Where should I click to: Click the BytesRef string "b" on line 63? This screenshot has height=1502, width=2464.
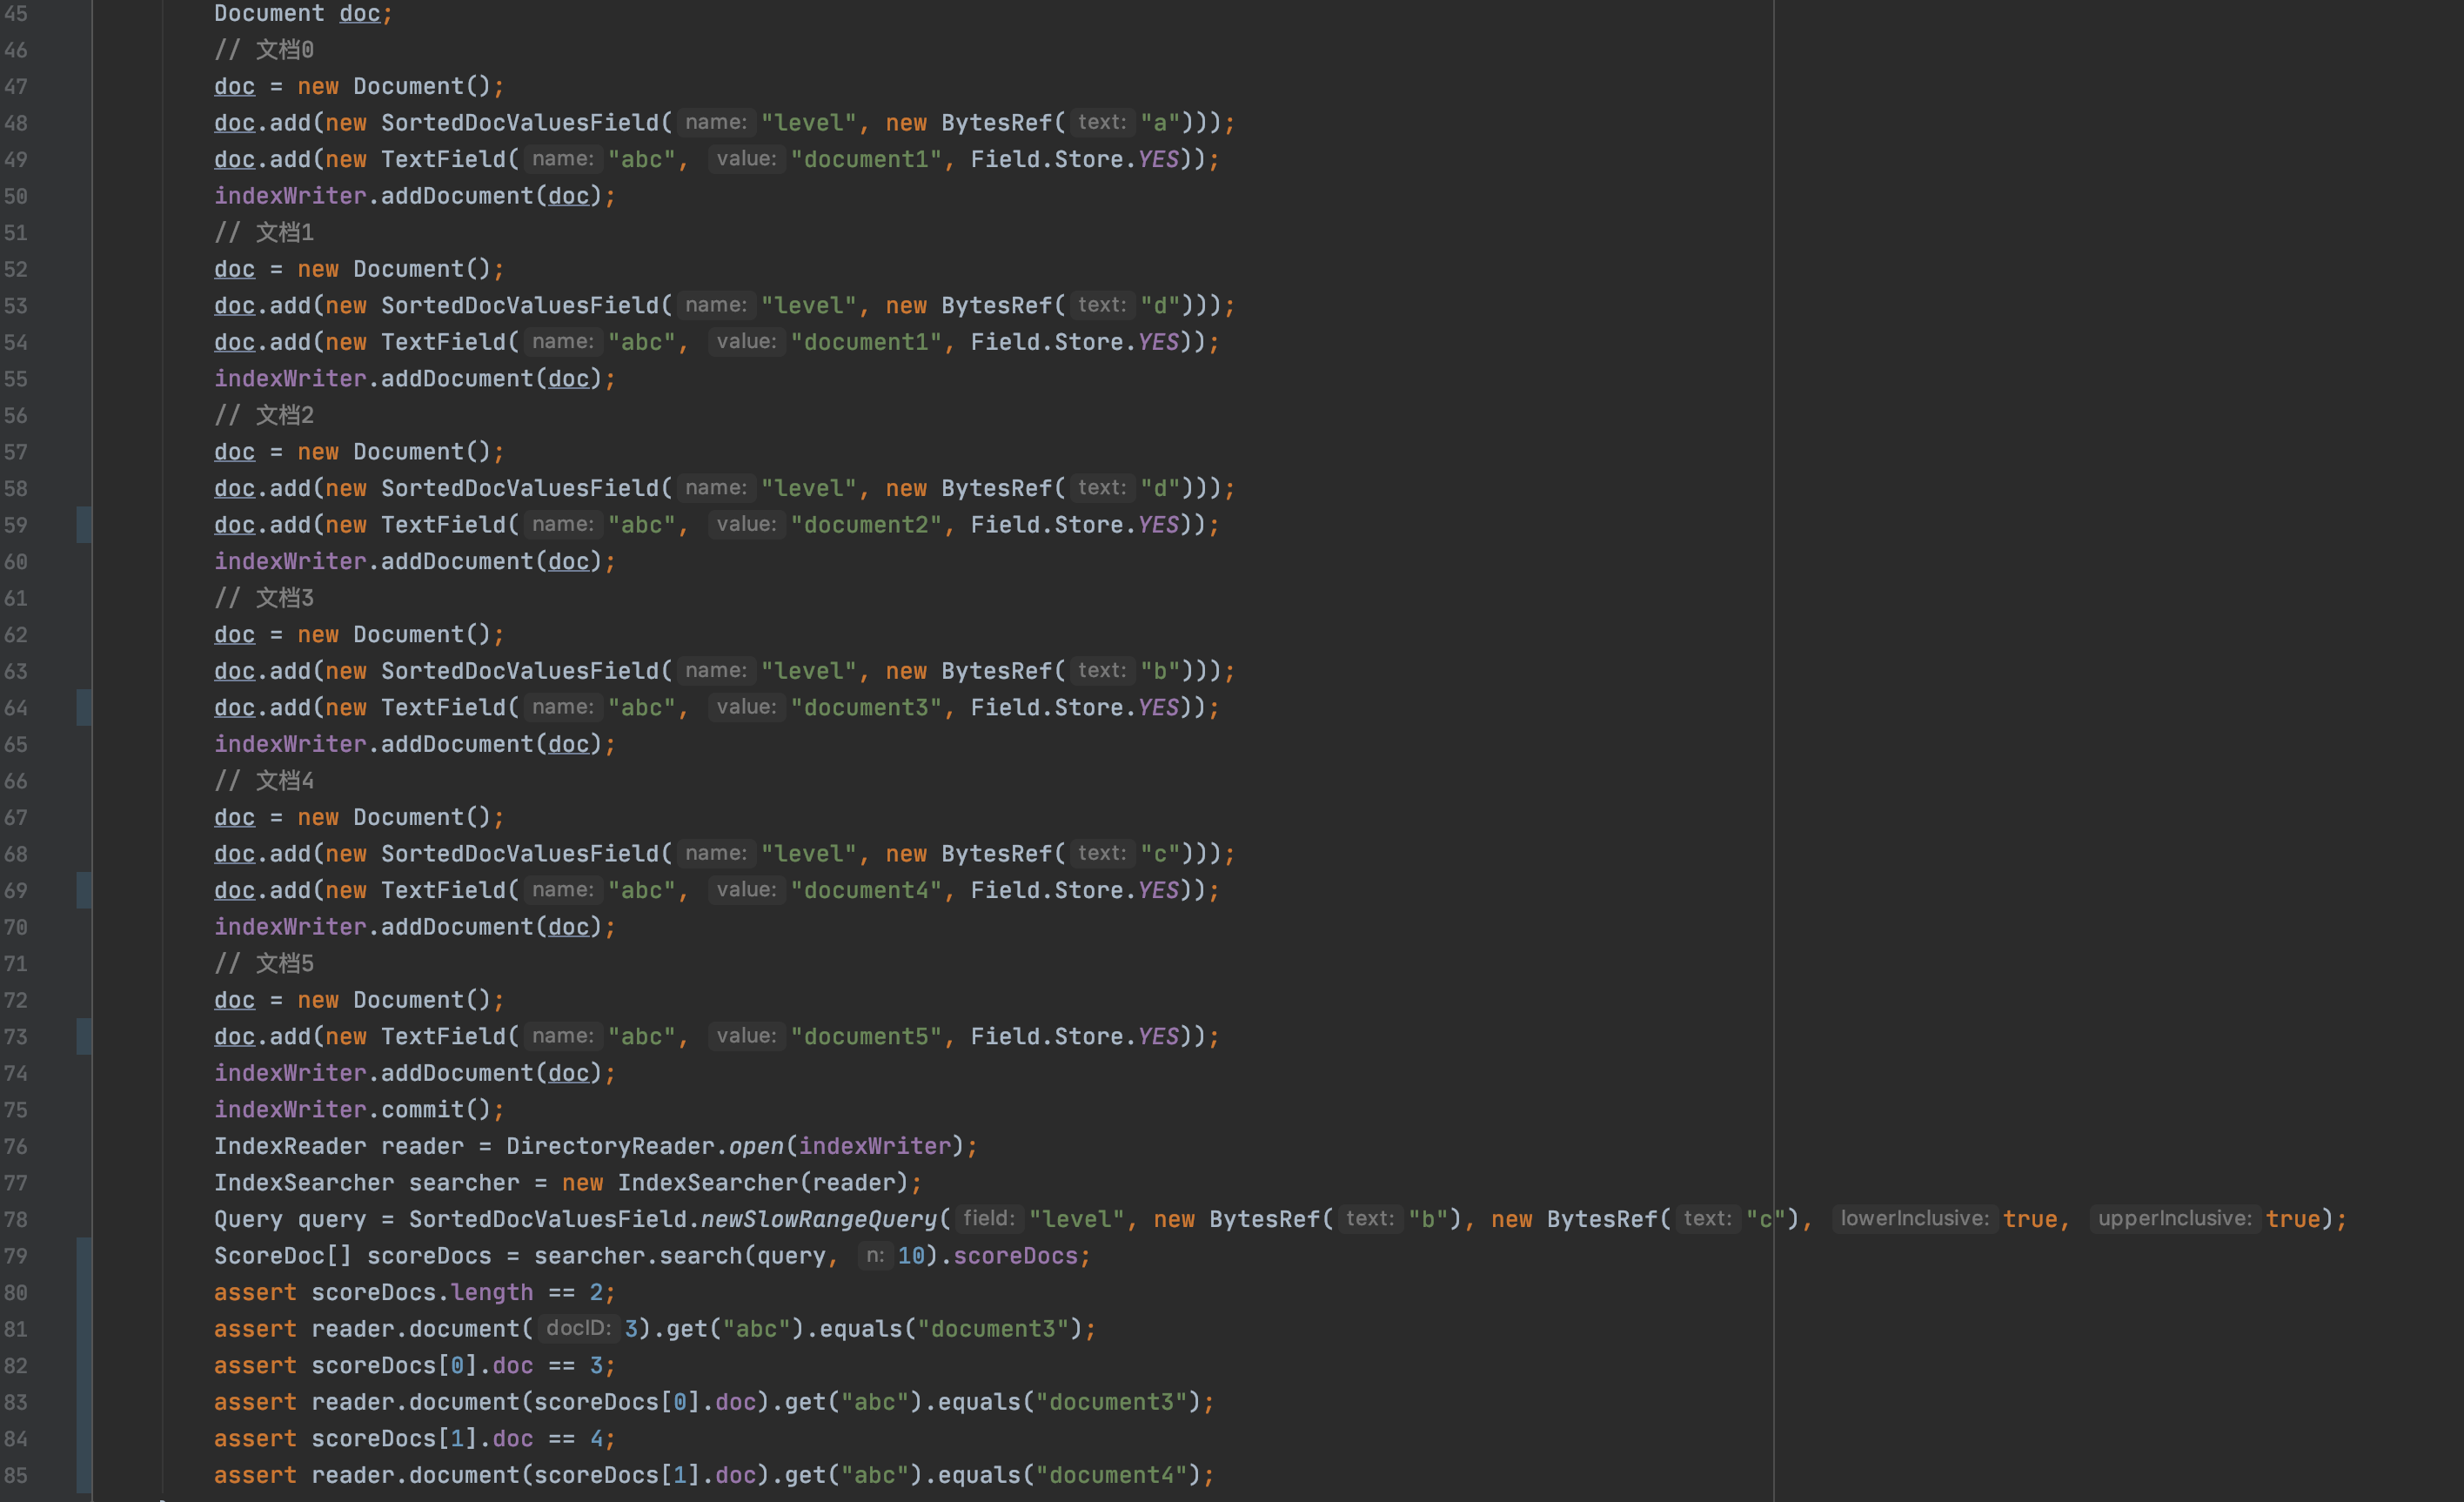1160,672
